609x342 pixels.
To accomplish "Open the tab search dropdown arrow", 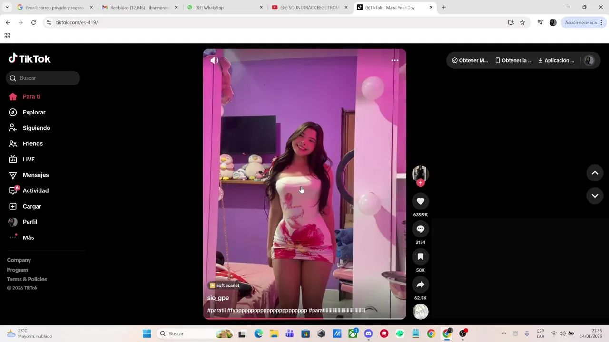I will coord(7,7).
